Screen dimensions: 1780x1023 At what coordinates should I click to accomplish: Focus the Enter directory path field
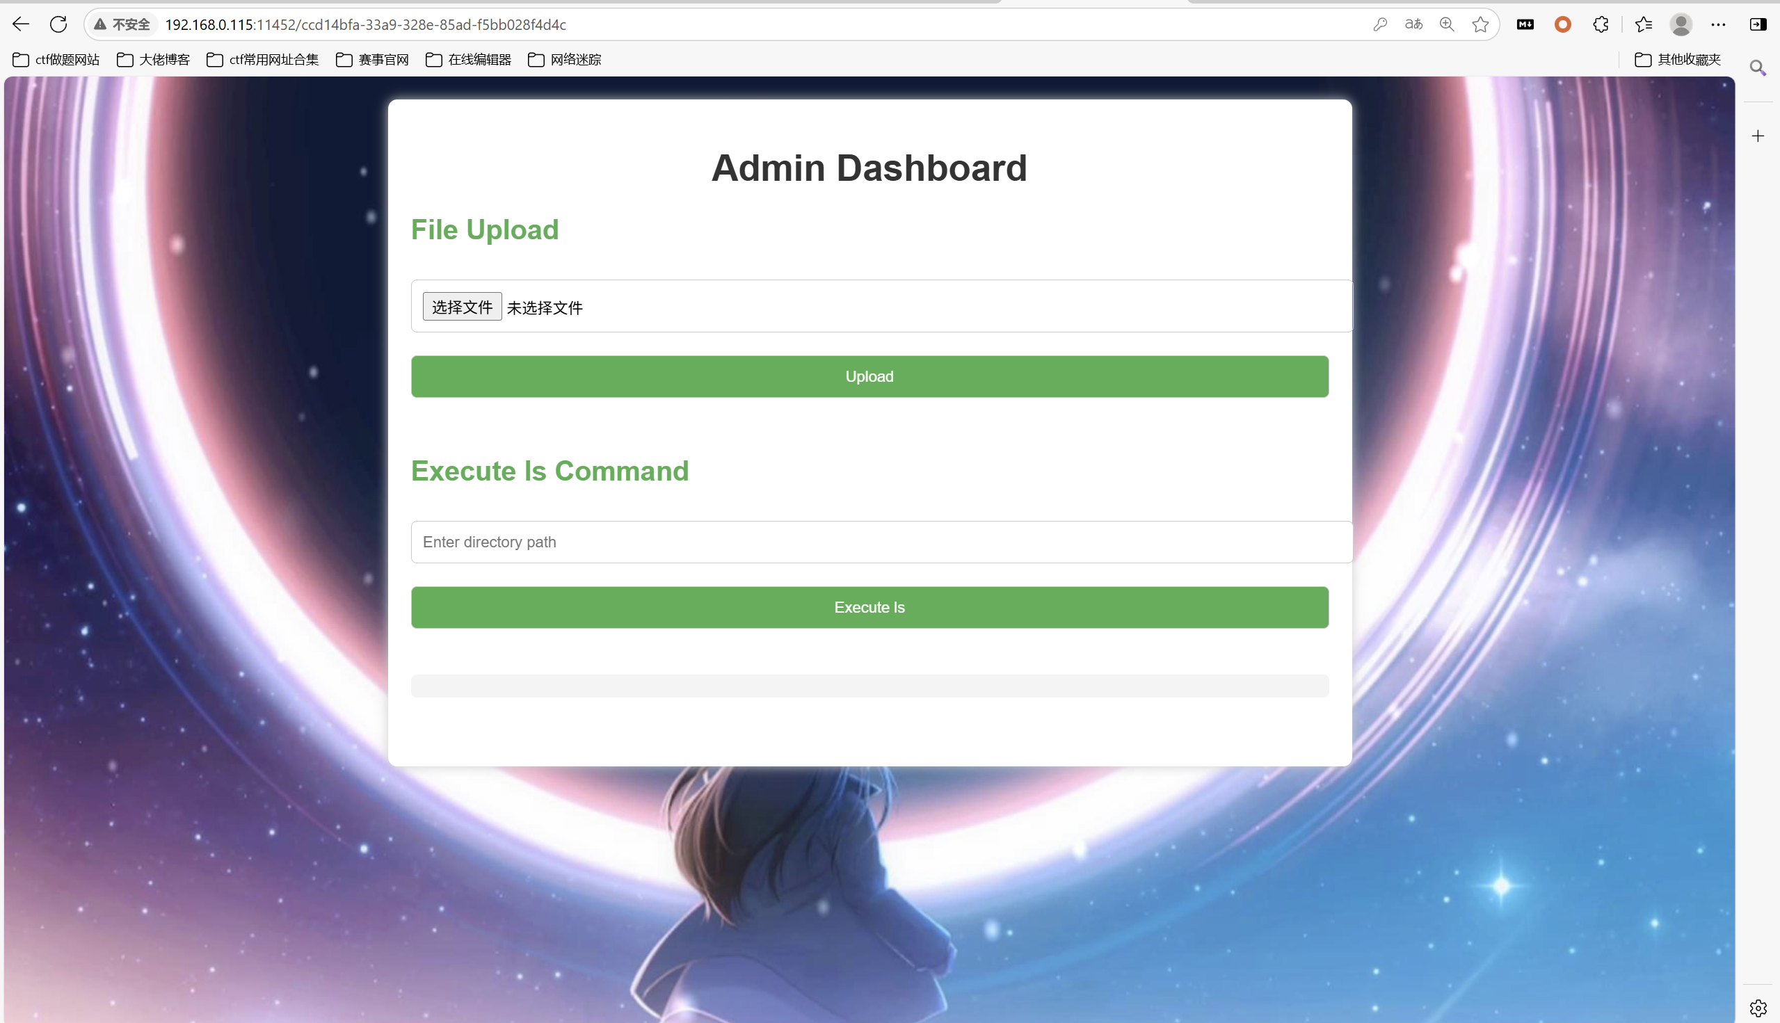click(x=882, y=542)
